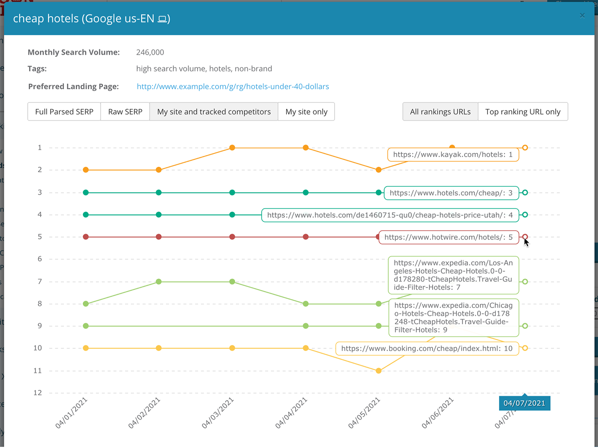Click the Expedia Chicago hotels rank 9 label
This screenshot has width=598, height=448.
coord(453,318)
